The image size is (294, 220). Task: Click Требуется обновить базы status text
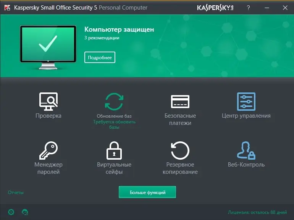114,125
